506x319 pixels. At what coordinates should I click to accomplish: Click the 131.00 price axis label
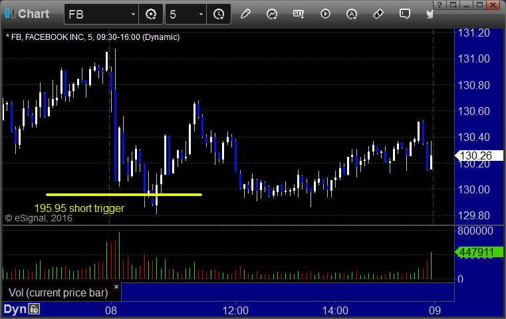pos(474,58)
